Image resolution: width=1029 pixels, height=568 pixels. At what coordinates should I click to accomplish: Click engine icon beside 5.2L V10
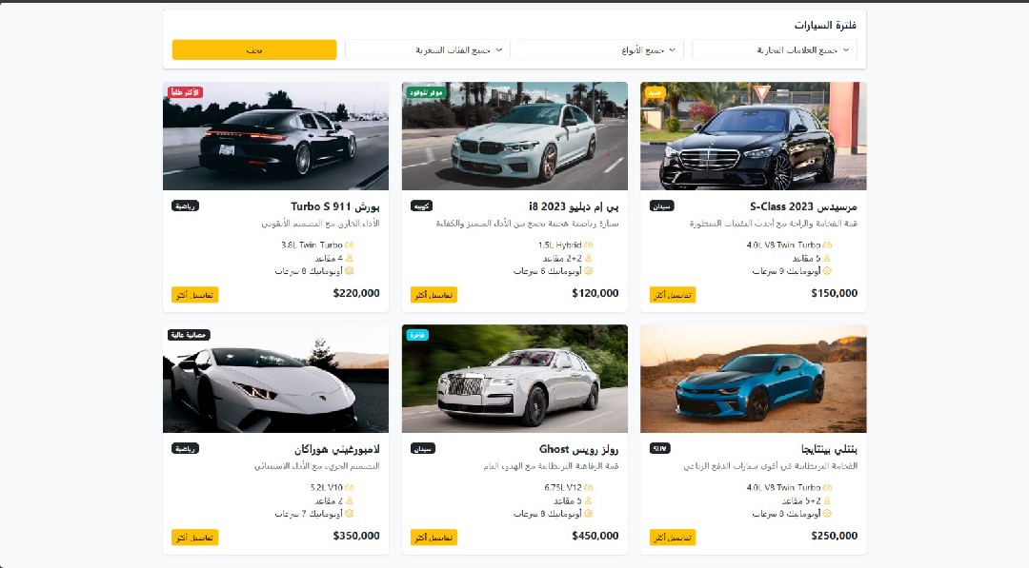349,487
